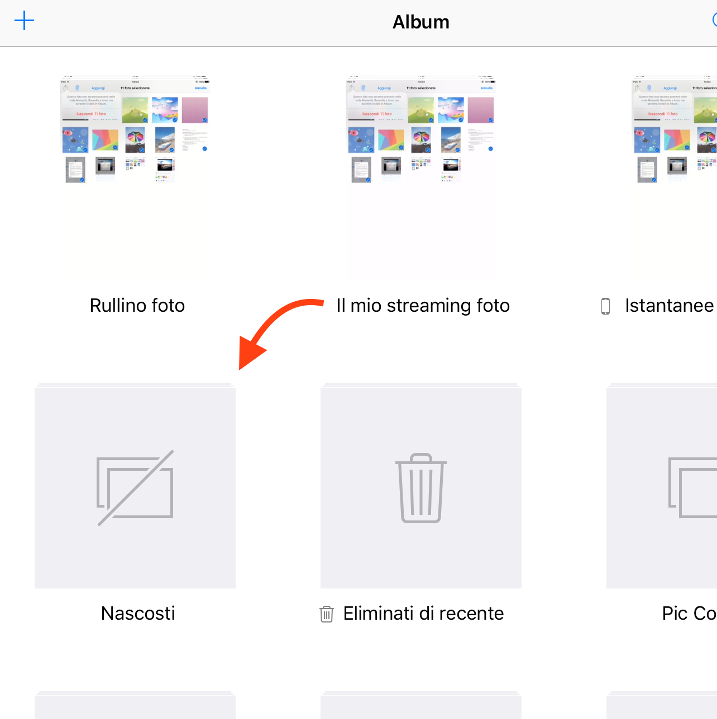Tap the blue plus add album icon
This screenshot has width=717, height=719.
coord(24,21)
